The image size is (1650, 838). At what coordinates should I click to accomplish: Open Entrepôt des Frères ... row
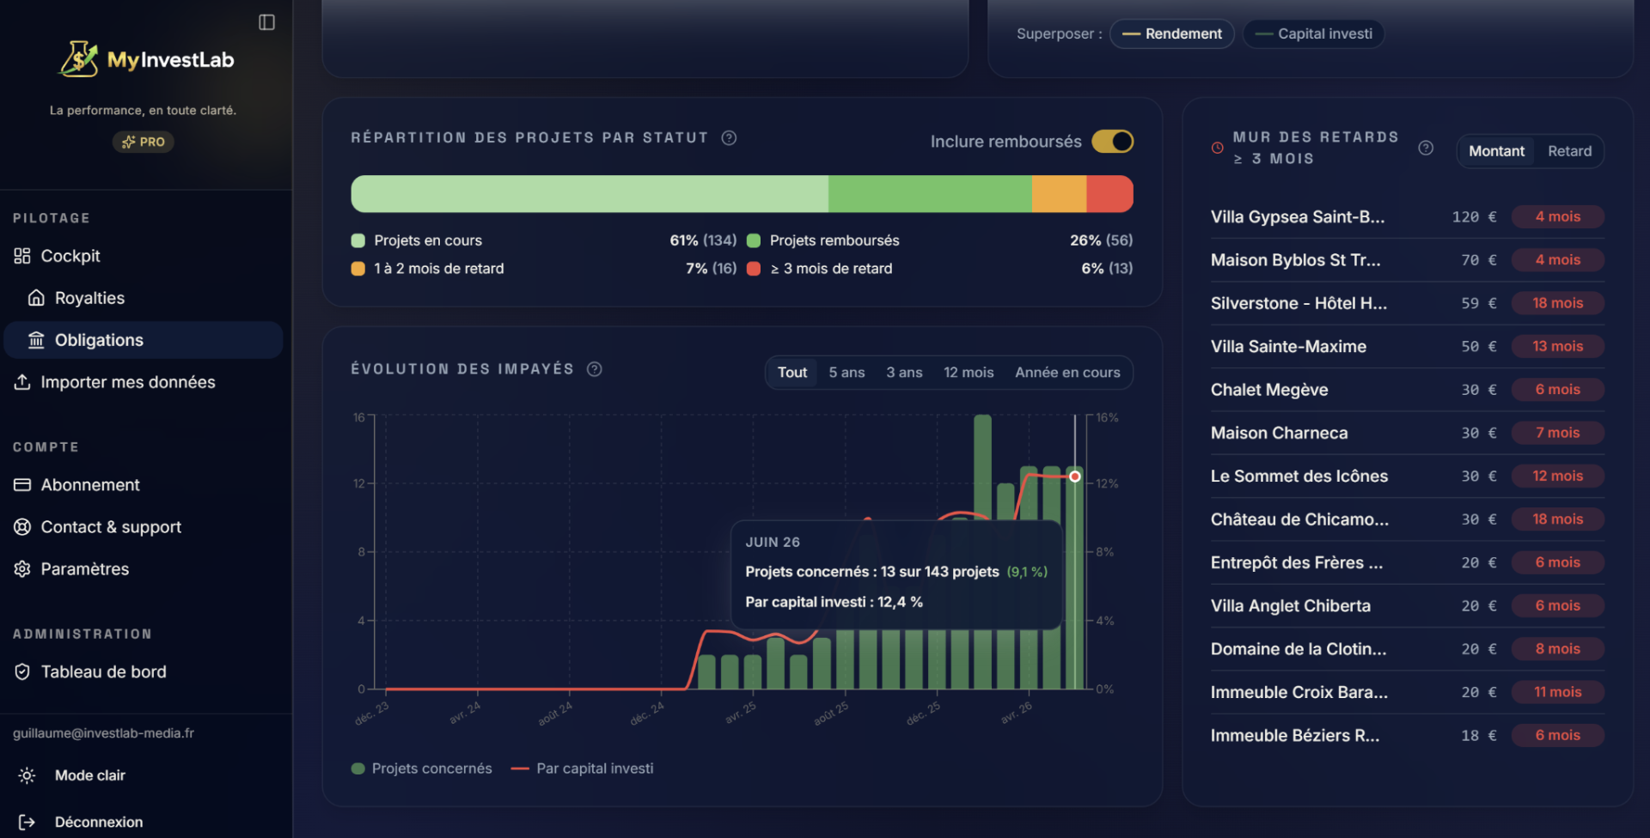[x=1407, y=562]
